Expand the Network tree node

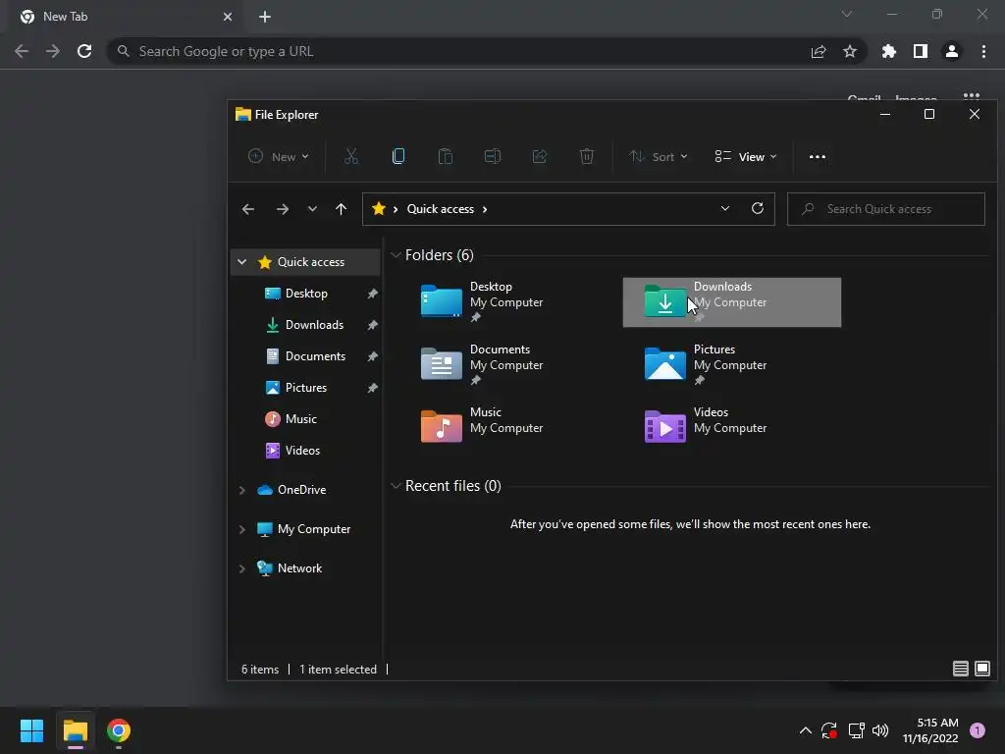(241, 568)
